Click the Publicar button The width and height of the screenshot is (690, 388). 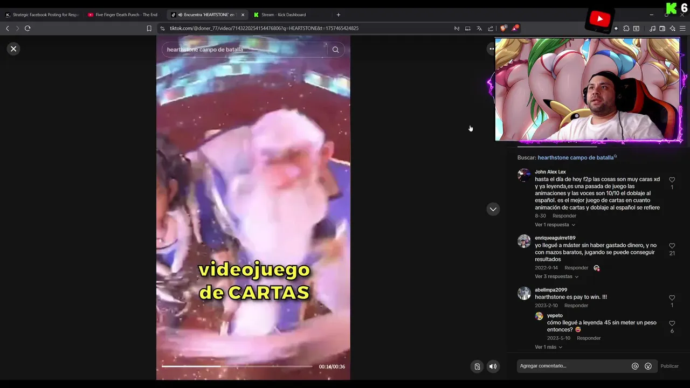[x=670, y=366]
